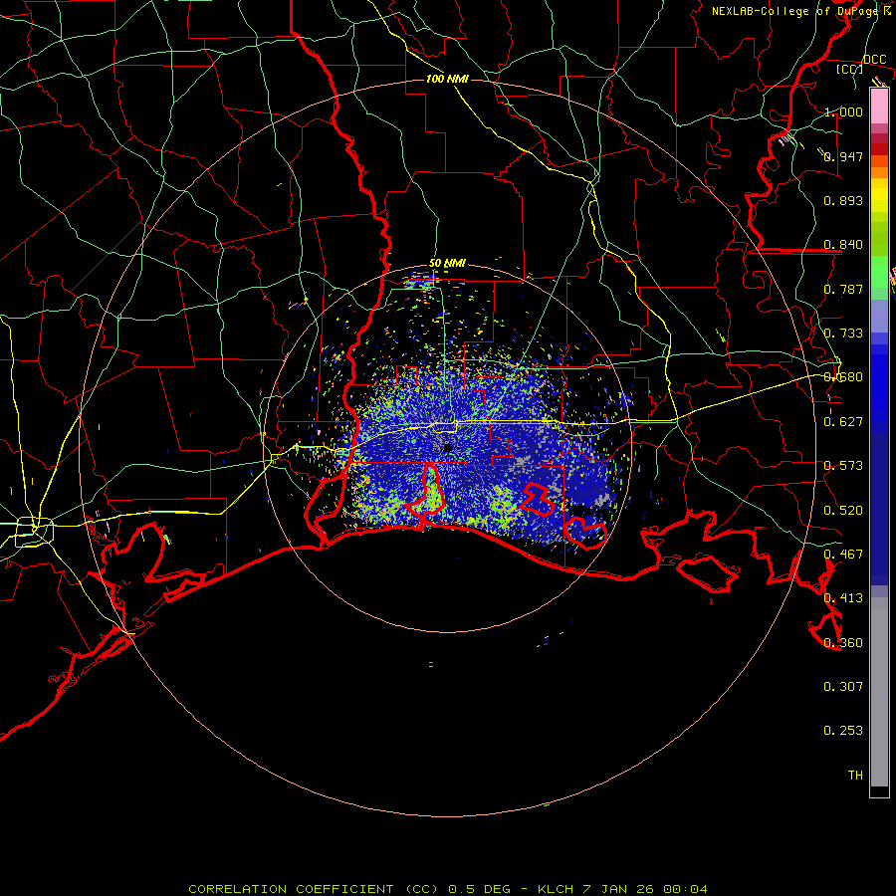Select the 0.680 legend value
This screenshot has width=896, height=896.
tap(843, 377)
